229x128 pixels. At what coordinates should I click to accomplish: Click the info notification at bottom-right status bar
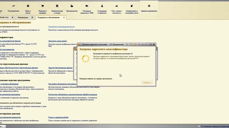[x=213, y=127]
